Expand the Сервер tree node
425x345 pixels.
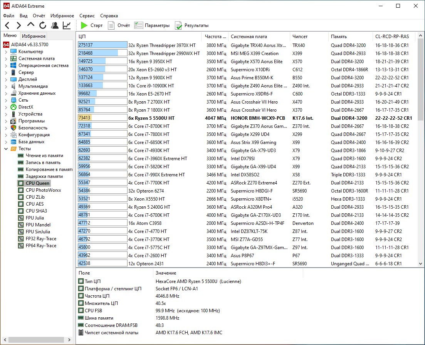pos(6,72)
